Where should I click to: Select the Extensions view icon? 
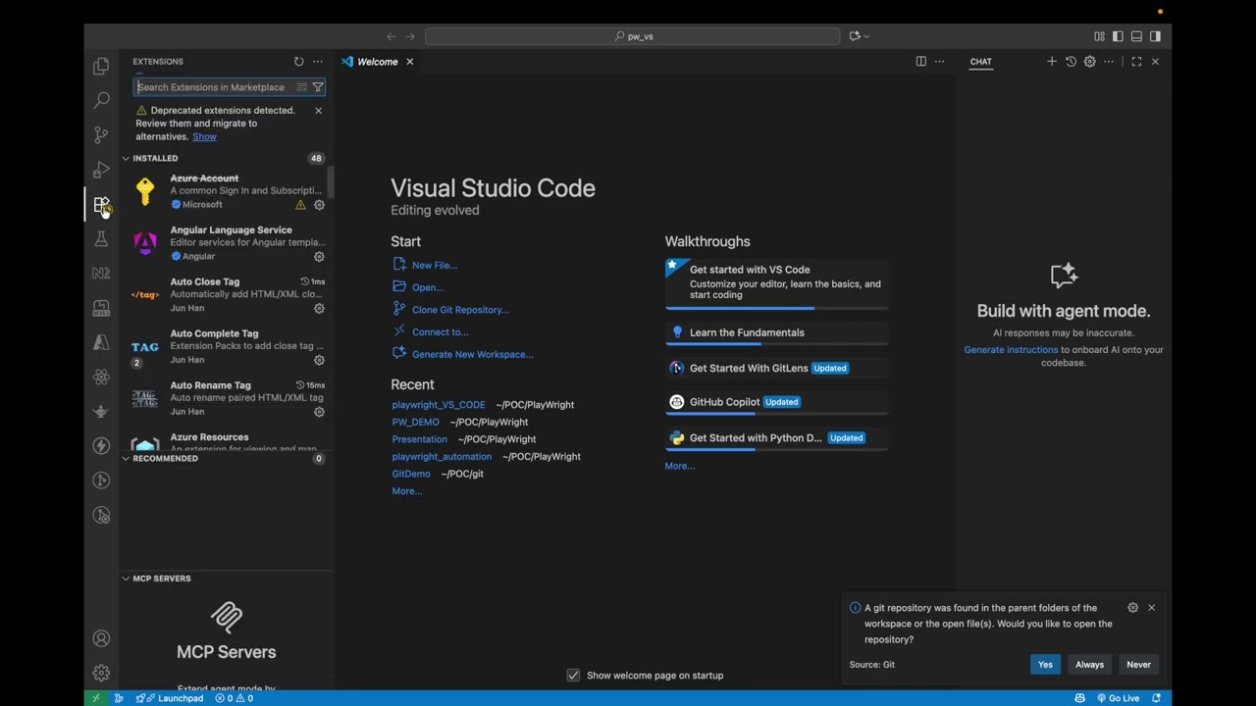tap(101, 204)
